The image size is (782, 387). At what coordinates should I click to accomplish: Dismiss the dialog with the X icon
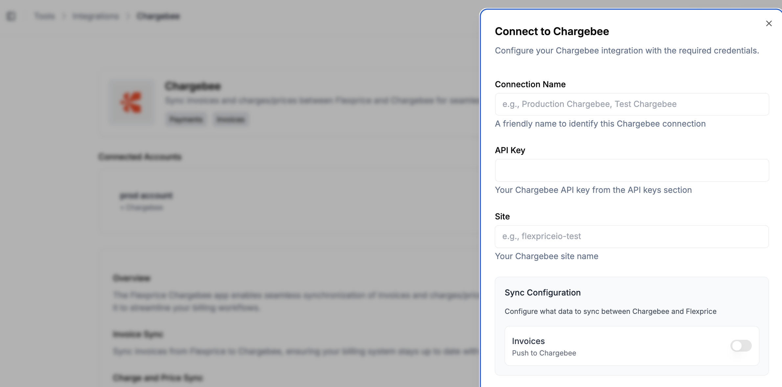coord(769,23)
